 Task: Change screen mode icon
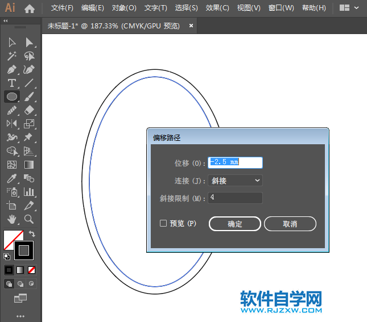[20, 298]
